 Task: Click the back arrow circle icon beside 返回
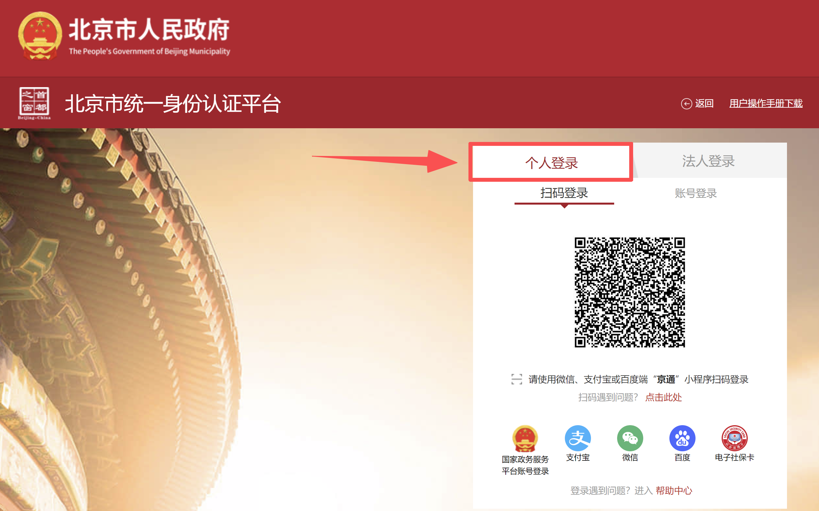[686, 103]
